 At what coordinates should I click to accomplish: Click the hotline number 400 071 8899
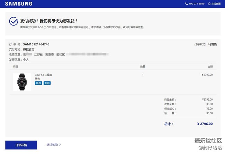click(197, 4)
